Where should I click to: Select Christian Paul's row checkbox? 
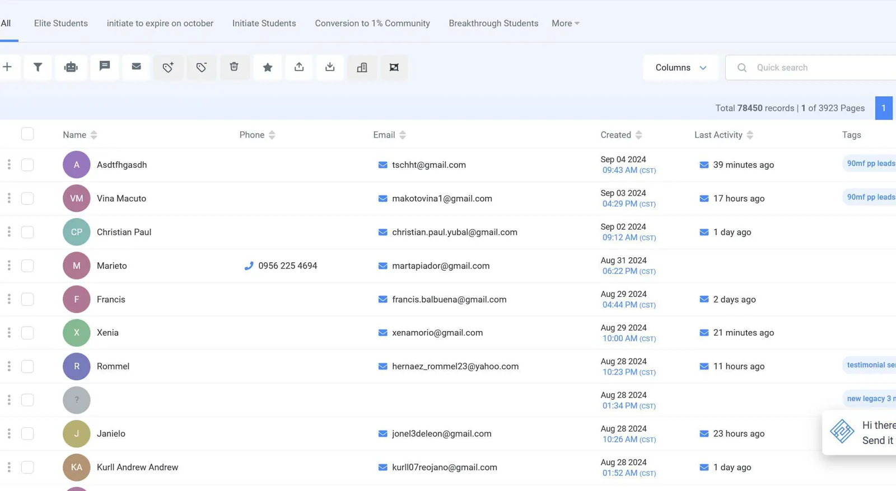click(27, 232)
